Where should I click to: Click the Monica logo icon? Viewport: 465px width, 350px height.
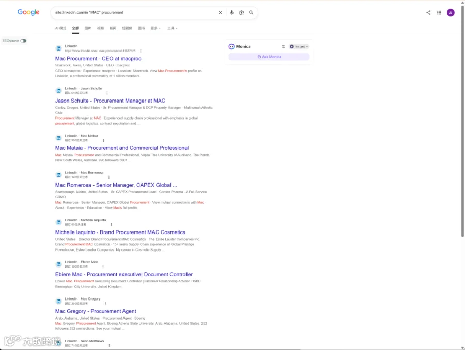tap(231, 47)
